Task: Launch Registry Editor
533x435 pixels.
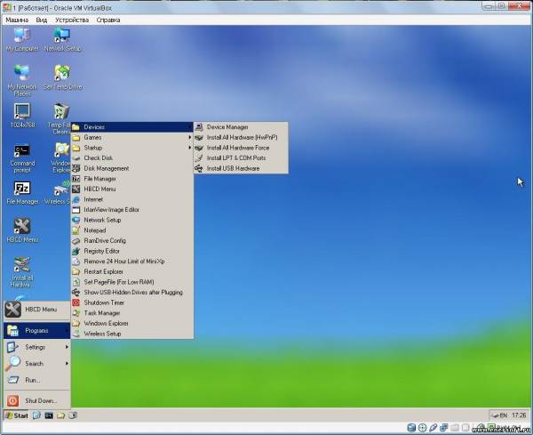Action: [x=132, y=251]
